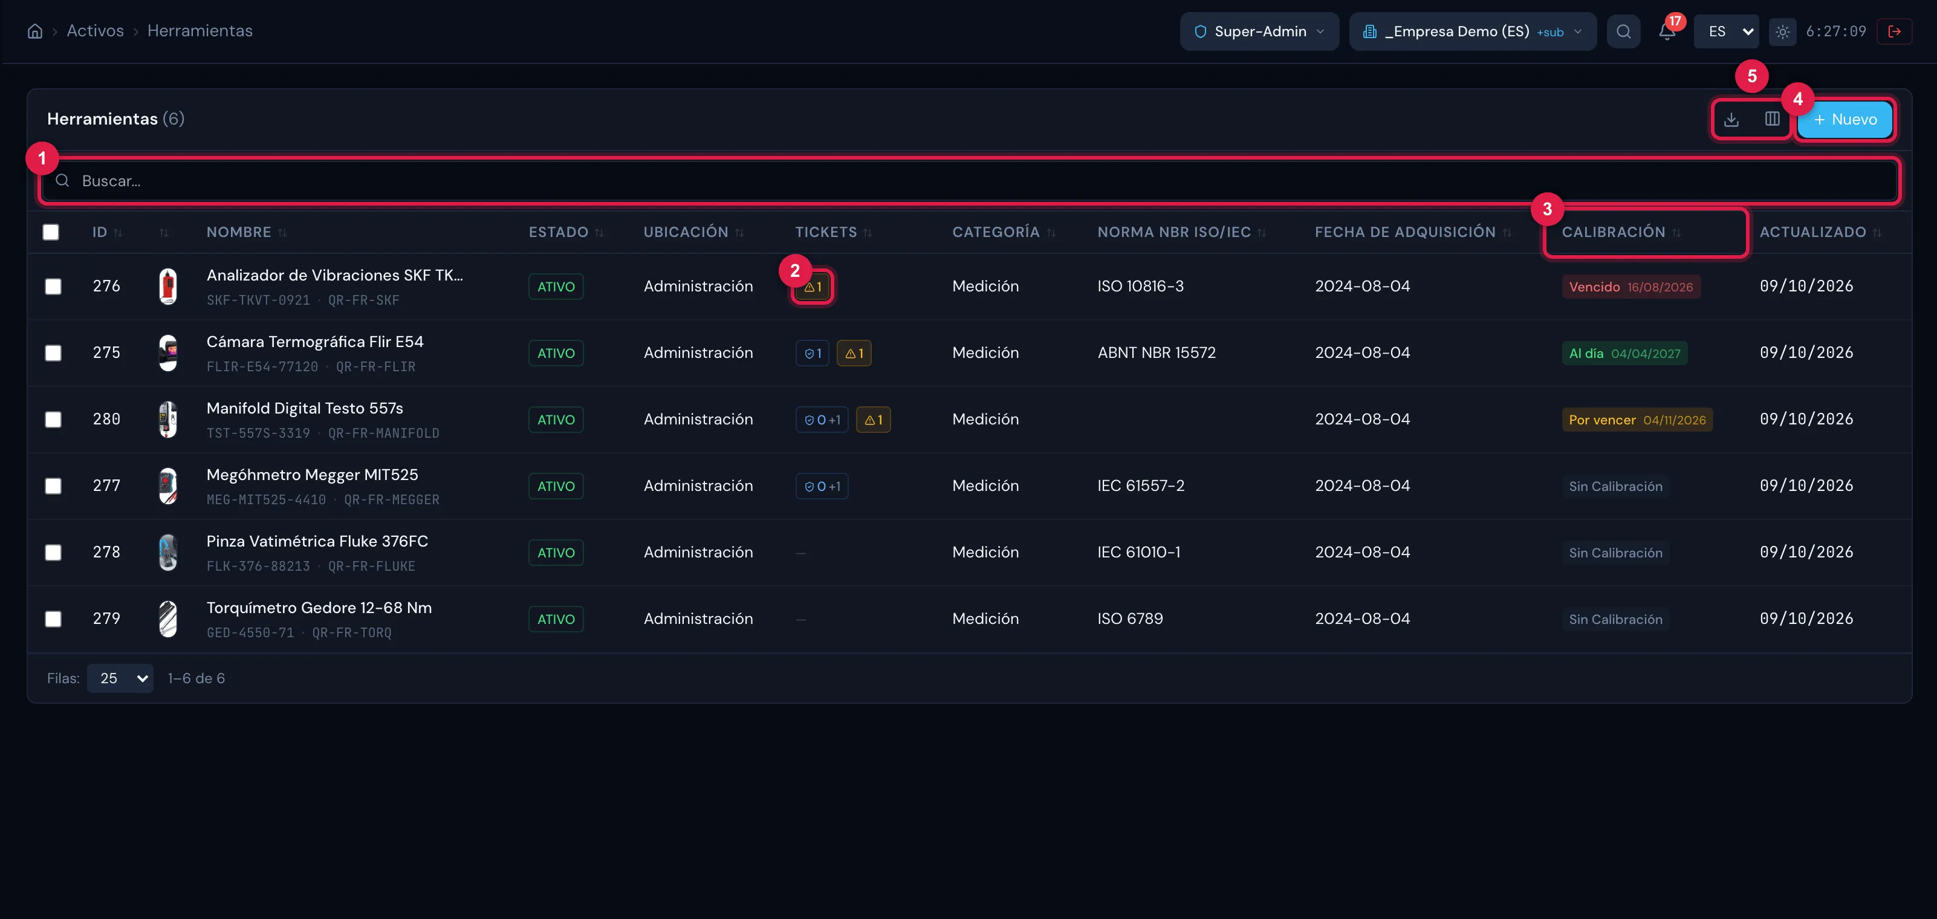The image size is (1937, 919).
Task: Open Megóhmetro Megger MIT525 ticket badge
Action: point(822,487)
